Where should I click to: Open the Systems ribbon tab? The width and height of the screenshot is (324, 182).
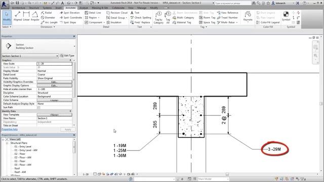click(x=47, y=8)
